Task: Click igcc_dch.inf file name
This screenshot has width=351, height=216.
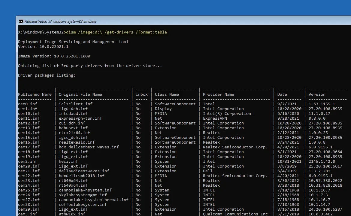Action: [73, 137]
